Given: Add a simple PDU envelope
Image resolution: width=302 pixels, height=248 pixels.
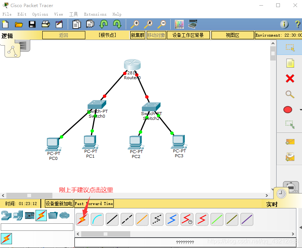Looking at the screenshot, I should (x=290, y=142).
